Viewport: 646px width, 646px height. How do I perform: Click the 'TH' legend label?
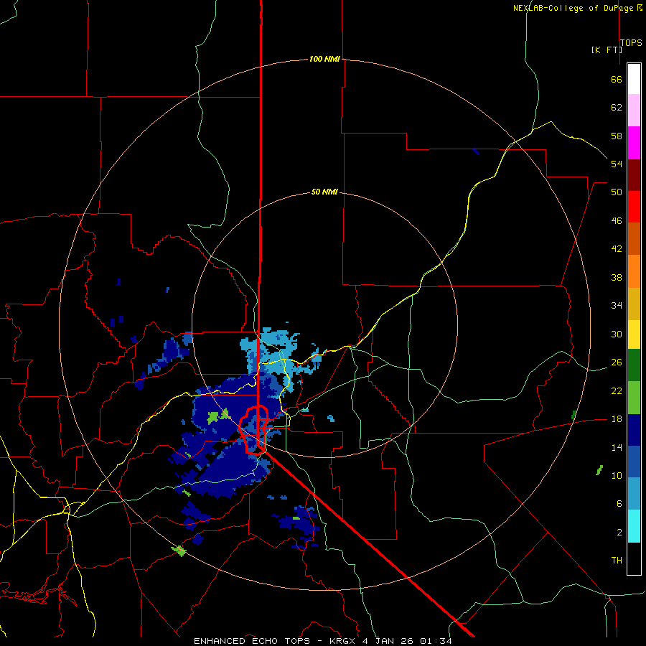(617, 561)
